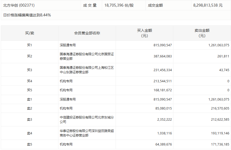Select the 0 sell amount in 买4 row

click(228, 81)
